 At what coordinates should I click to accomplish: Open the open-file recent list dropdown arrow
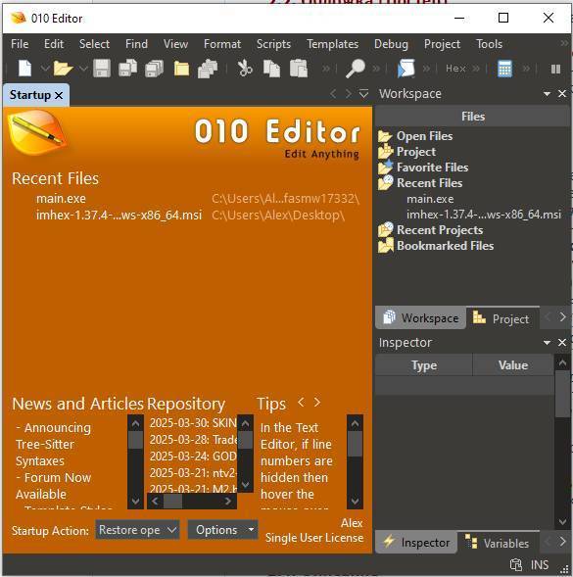[83, 69]
